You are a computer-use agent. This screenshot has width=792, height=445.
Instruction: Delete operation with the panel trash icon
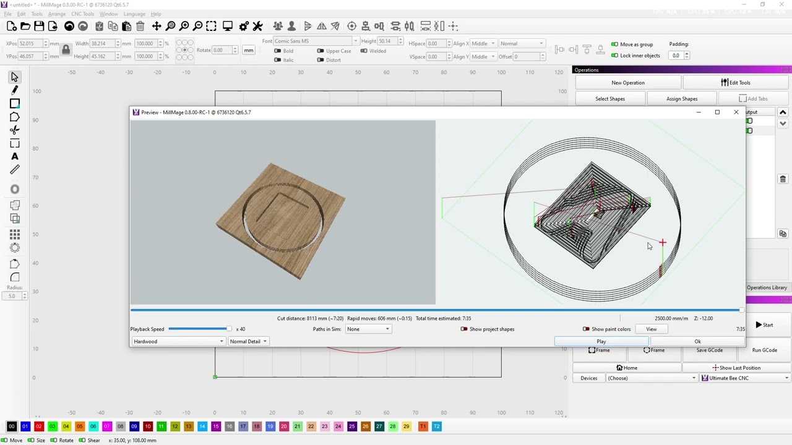(783, 179)
